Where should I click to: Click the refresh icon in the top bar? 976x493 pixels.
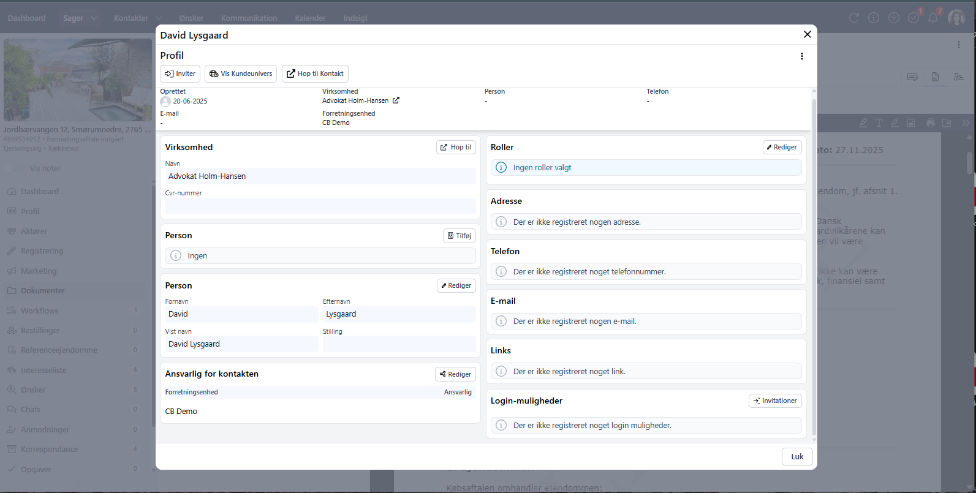point(853,18)
